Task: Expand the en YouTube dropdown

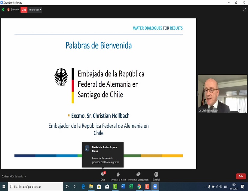Action: click(x=35, y=10)
